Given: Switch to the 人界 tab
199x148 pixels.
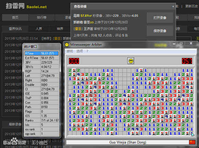Looking at the screenshot, I should pyautogui.click(x=39, y=29).
